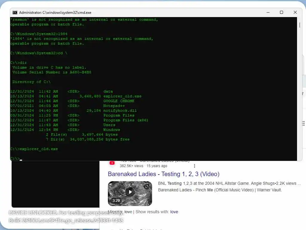The image size is (306, 230).
Task: Close the Administrator cmd.exe window
Action: tap(295, 12)
